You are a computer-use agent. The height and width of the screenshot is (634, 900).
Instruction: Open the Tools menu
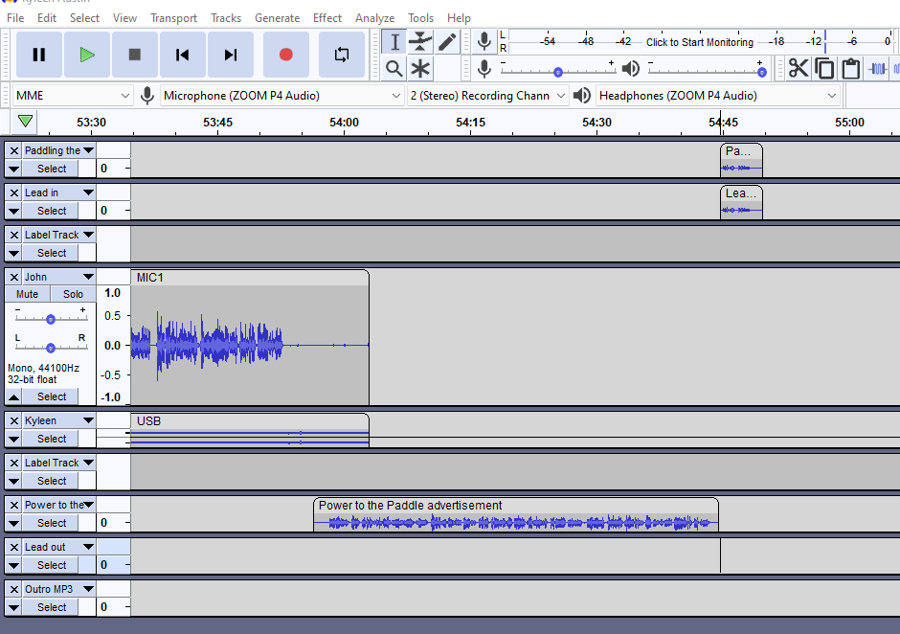point(420,18)
